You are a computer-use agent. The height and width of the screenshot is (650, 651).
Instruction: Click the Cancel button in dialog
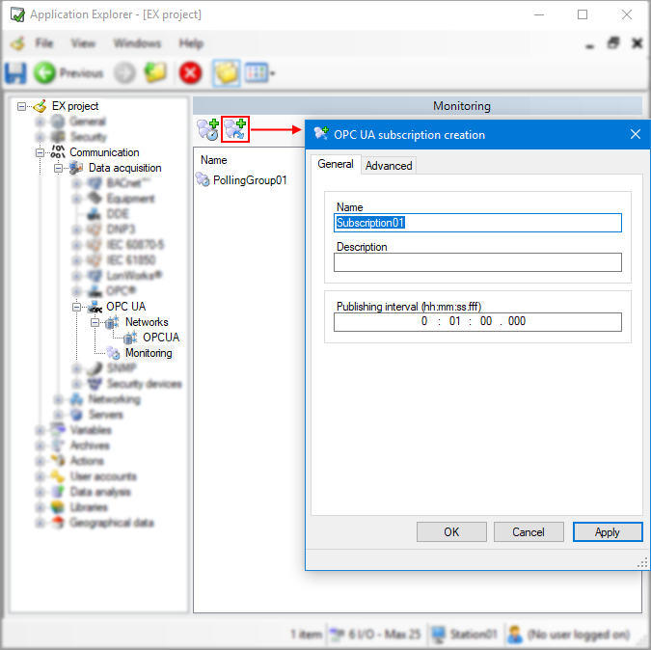pos(529,531)
